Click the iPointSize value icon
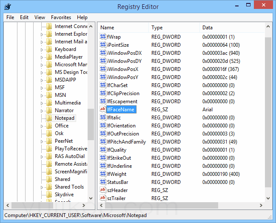This screenshot has width=276, height=223. (103, 45)
